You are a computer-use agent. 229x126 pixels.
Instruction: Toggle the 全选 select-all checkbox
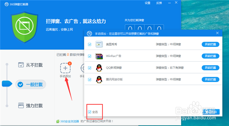(90, 112)
